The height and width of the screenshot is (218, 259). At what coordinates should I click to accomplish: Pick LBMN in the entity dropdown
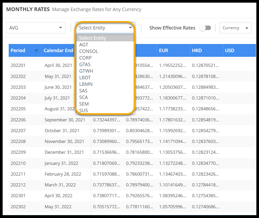point(86,84)
